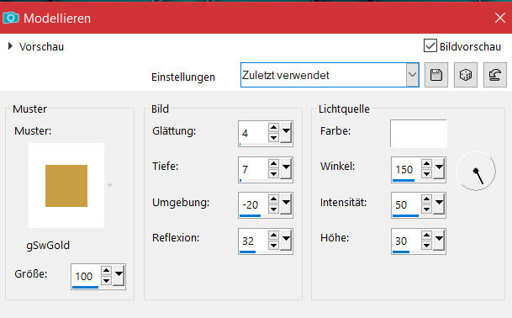The width and height of the screenshot is (512, 318).
Task: Open the Umgebung slider dropdown arrow
Action: pos(286,204)
